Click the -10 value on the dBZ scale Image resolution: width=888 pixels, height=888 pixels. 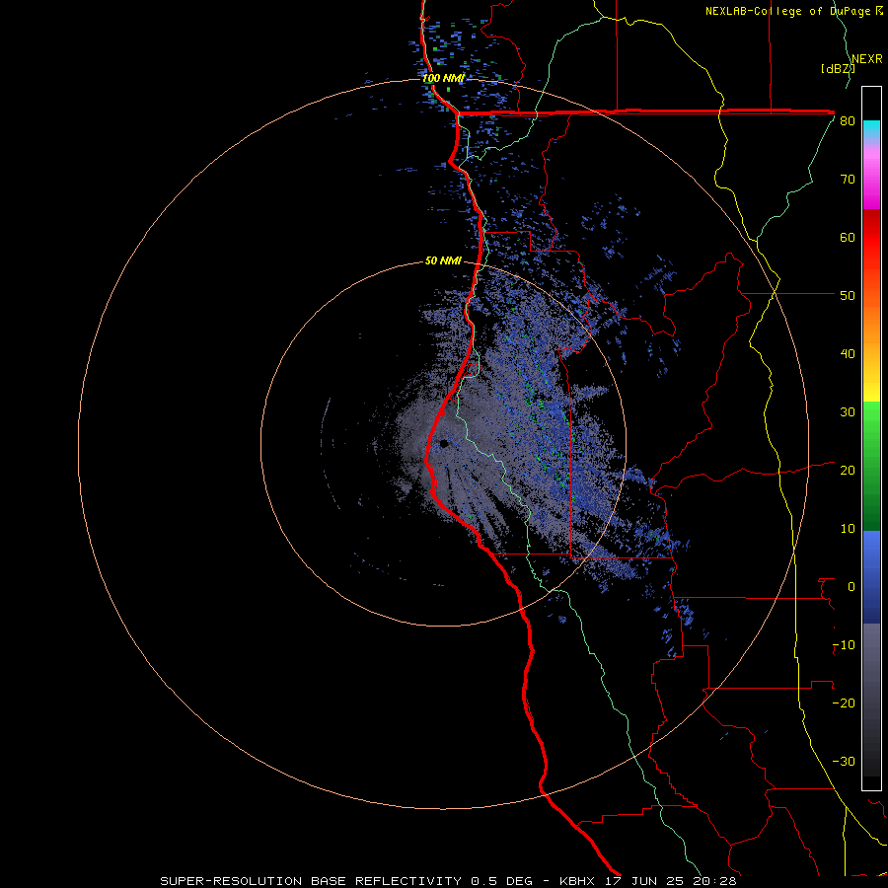[x=844, y=645]
